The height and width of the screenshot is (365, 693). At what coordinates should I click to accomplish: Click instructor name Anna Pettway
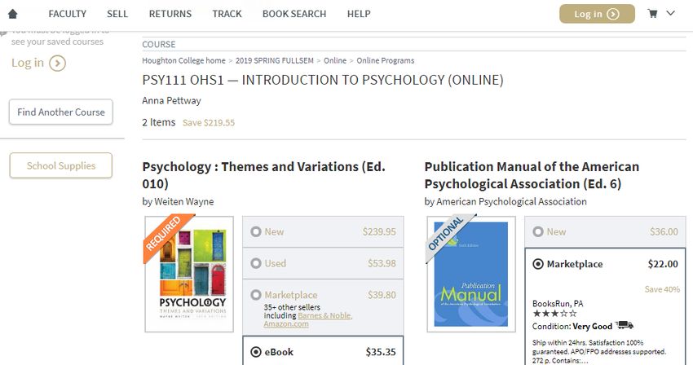(171, 101)
